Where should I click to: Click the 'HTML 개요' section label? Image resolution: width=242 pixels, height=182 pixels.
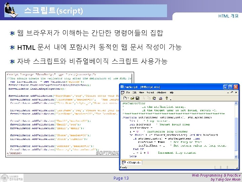point(228,16)
